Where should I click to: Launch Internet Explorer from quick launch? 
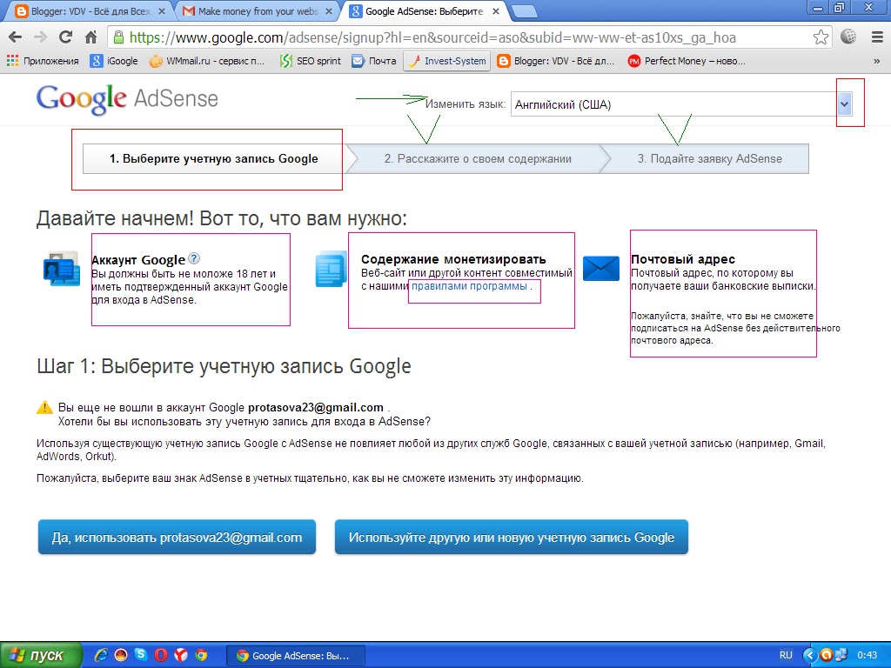coord(101,655)
